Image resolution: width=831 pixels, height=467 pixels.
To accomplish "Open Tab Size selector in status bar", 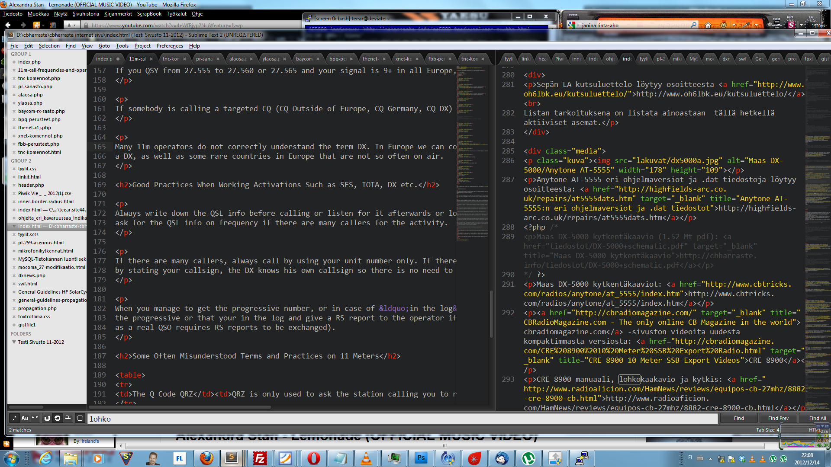I will [x=767, y=430].
